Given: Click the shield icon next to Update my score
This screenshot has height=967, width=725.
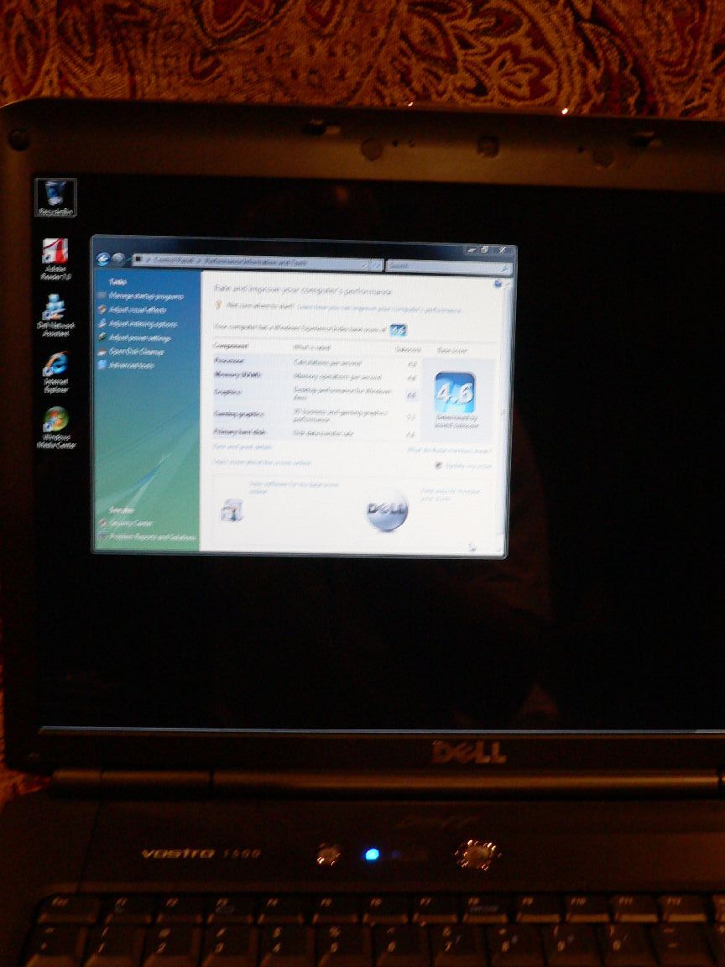Looking at the screenshot, I should click(438, 465).
